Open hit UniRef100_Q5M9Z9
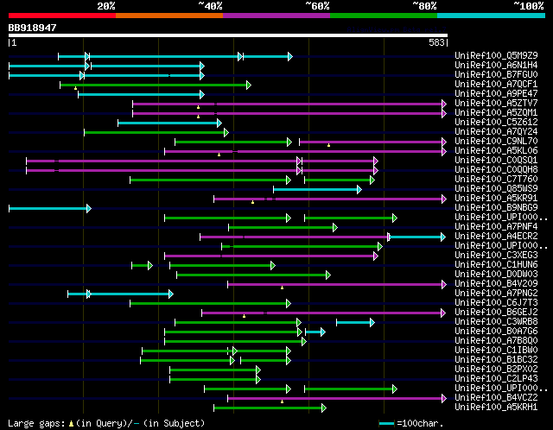 click(496, 55)
